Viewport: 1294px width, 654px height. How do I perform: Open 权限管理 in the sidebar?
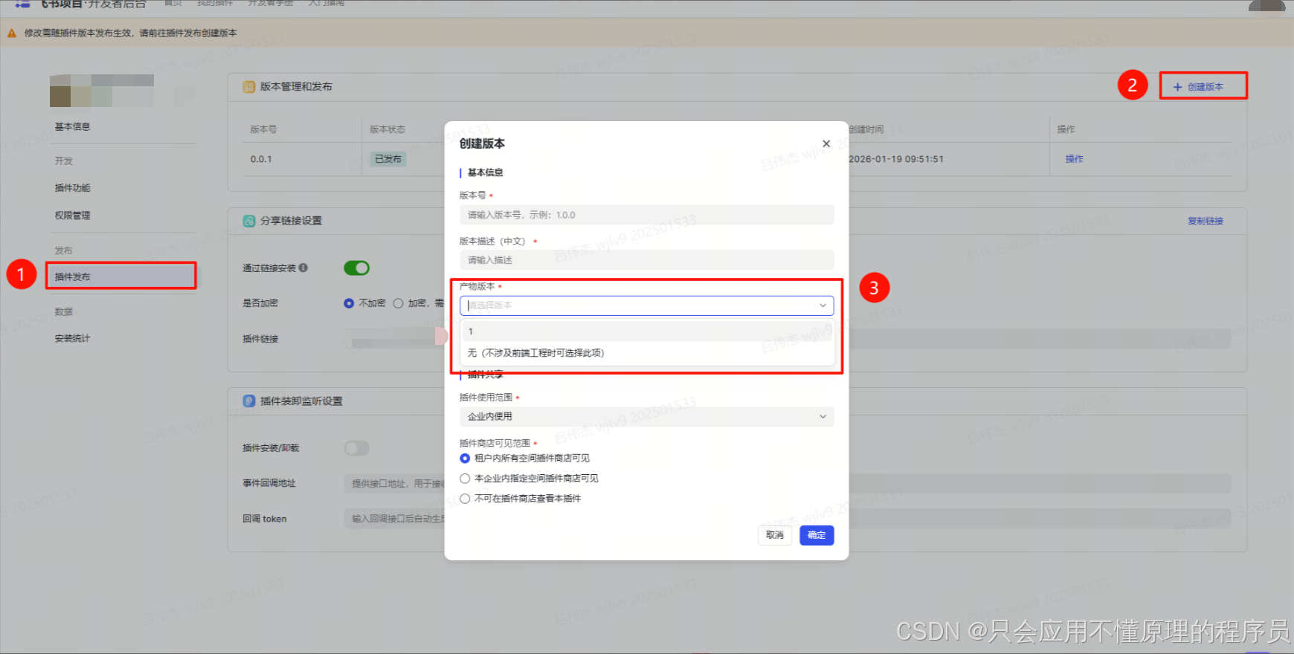[x=72, y=216]
